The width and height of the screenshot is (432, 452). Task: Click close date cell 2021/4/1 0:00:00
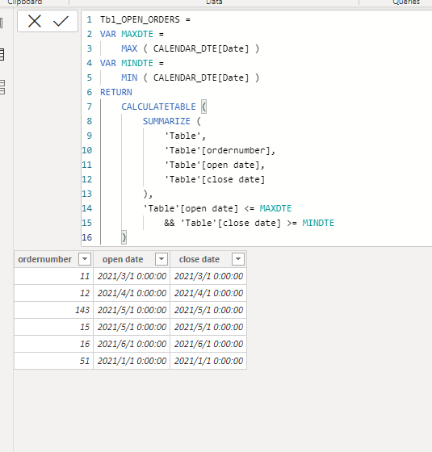208,293
